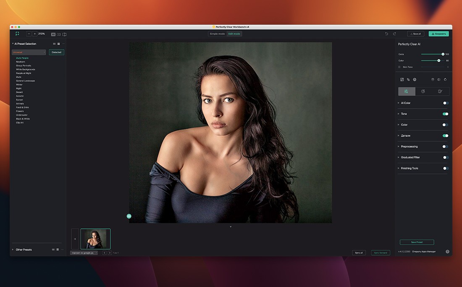Click the undo arrow icon
The image size is (462, 287).
point(386,34)
